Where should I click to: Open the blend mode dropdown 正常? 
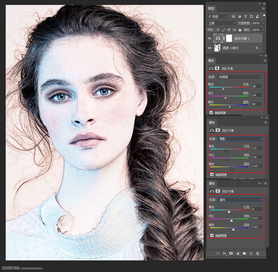point(221,23)
